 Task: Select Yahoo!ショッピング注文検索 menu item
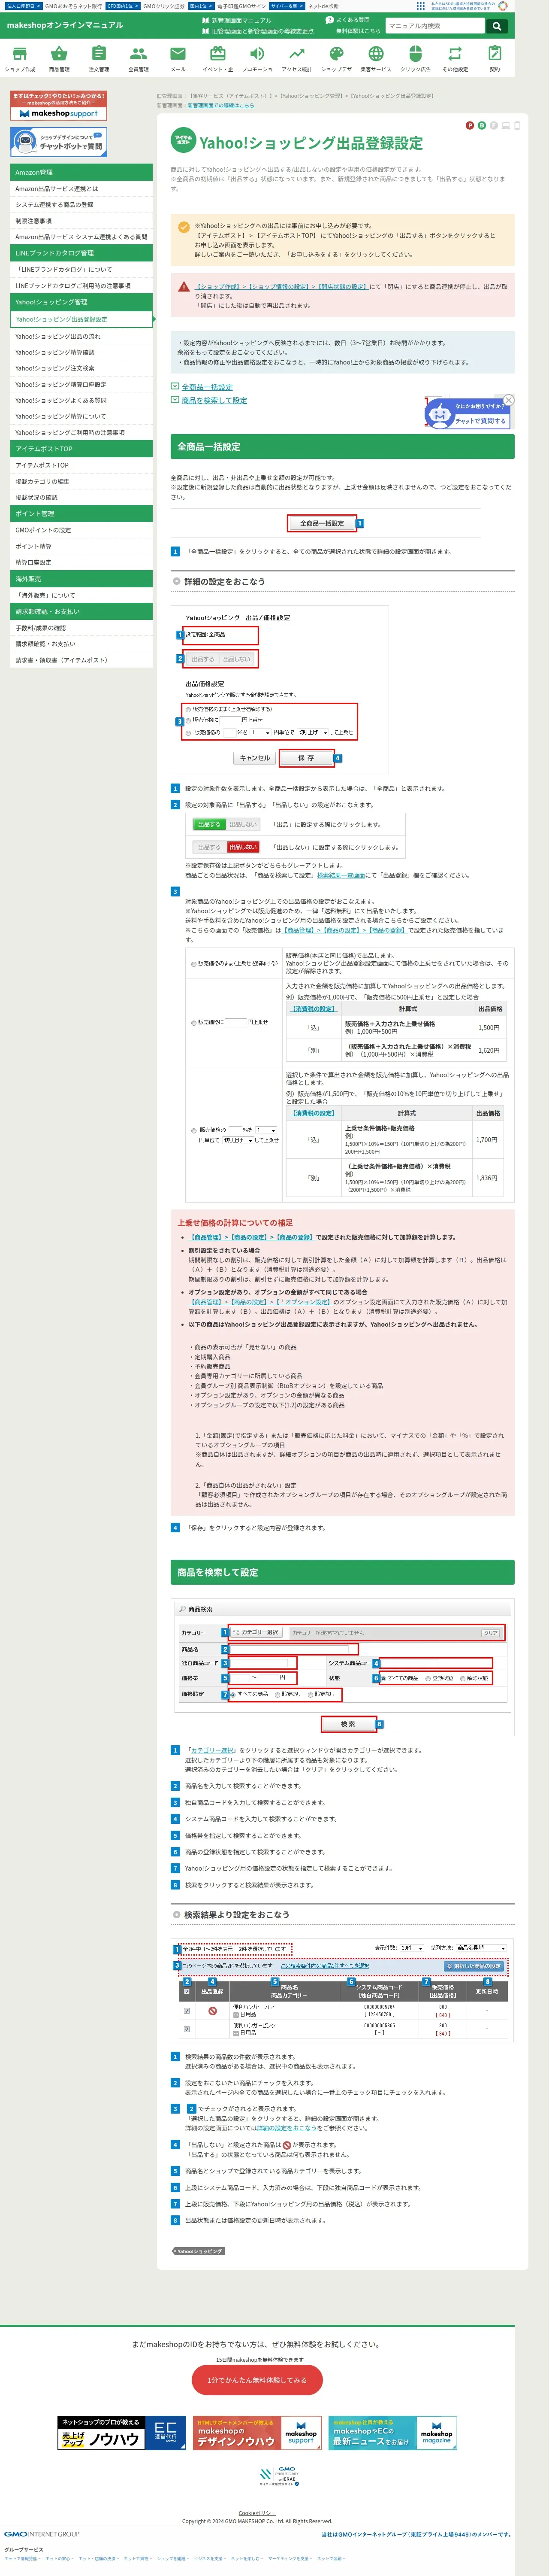coord(82,368)
